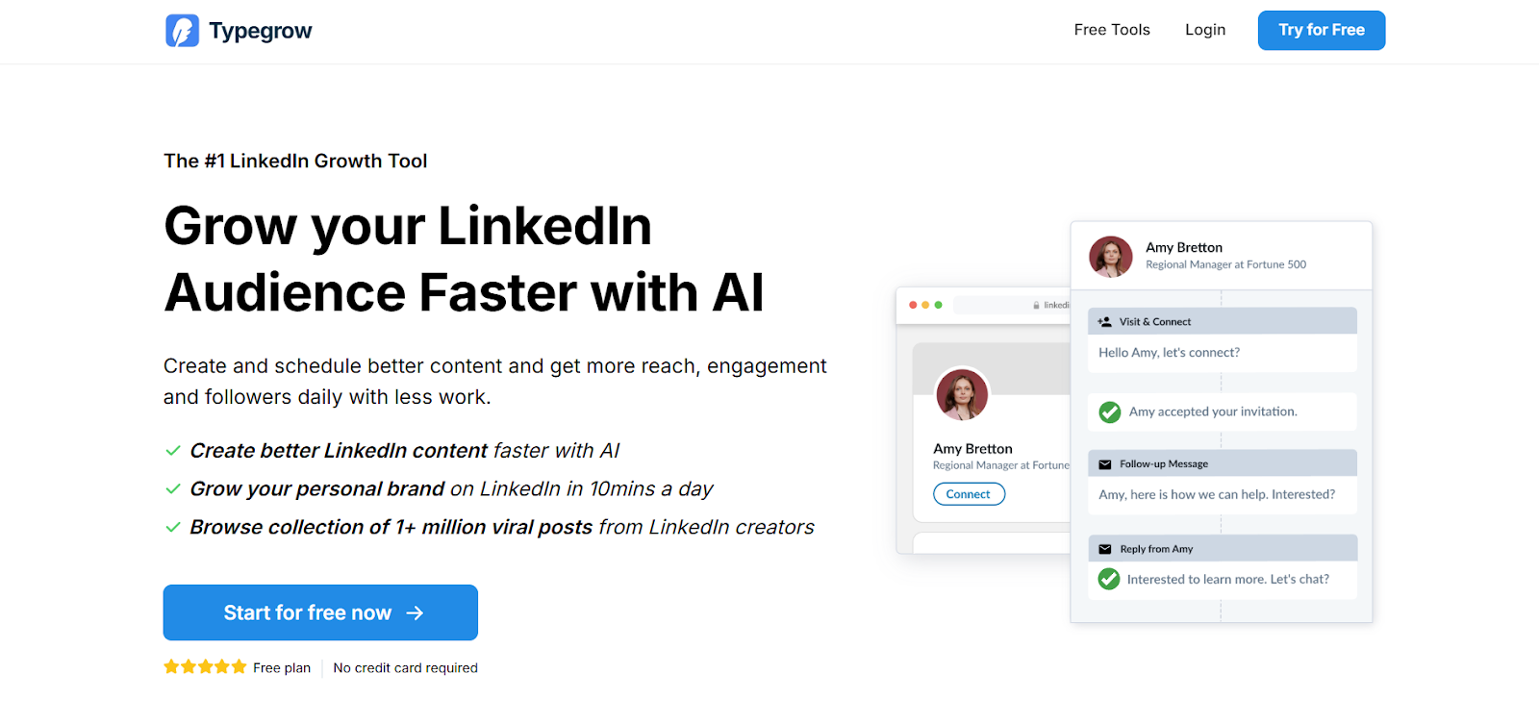Image resolution: width=1539 pixels, height=723 pixels.
Task: Click the red dot in mockup browser window
Action: coord(913,305)
